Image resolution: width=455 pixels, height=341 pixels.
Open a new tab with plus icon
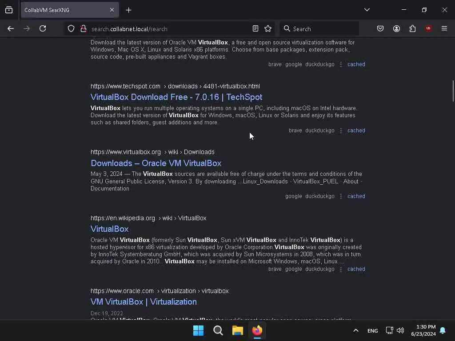click(128, 10)
